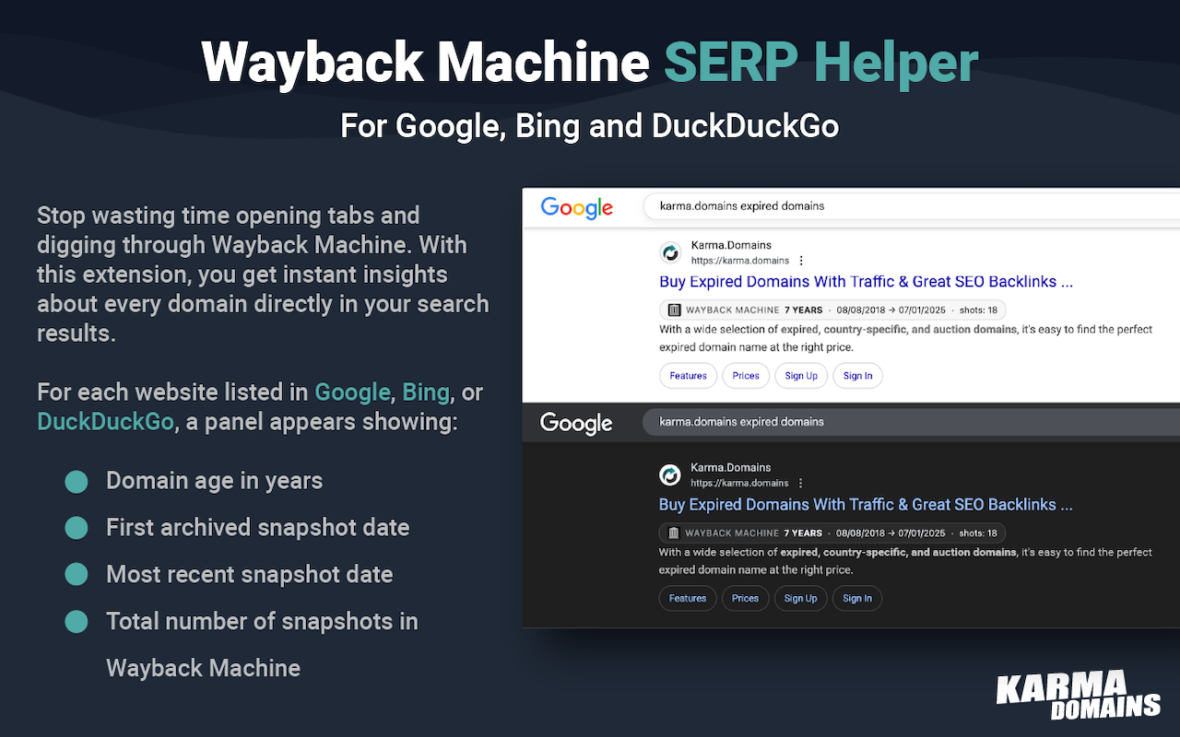Click the 'Wayback Machine SERP Helper' heading
The height and width of the screenshot is (737, 1180).
(x=590, y=63)
